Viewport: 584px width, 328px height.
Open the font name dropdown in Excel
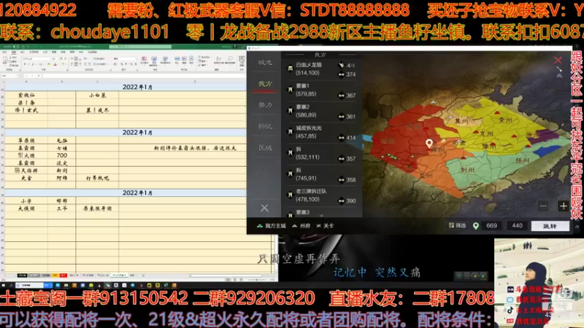coord(52,59)
